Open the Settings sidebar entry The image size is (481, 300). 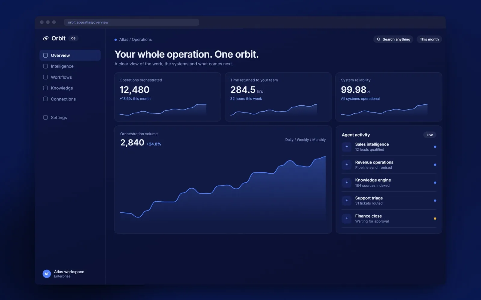click(70, 118)
